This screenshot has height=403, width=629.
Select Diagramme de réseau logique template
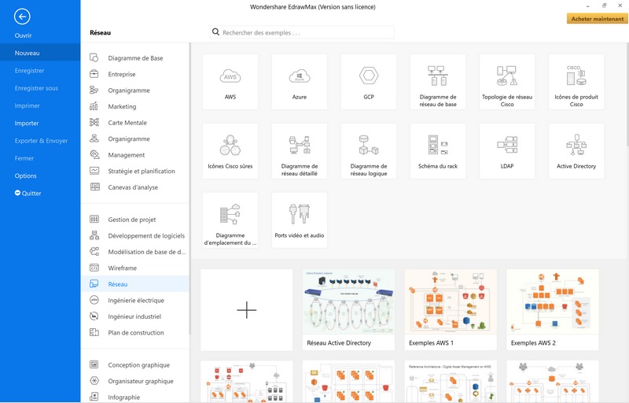tap(369, 151)
